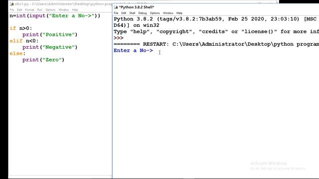Screen dimensions: 319x179
Task: Open Shell menu in Python Shell window
Action: click(132, 13)
